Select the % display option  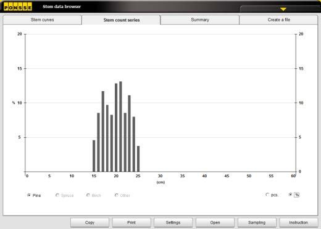290,195
